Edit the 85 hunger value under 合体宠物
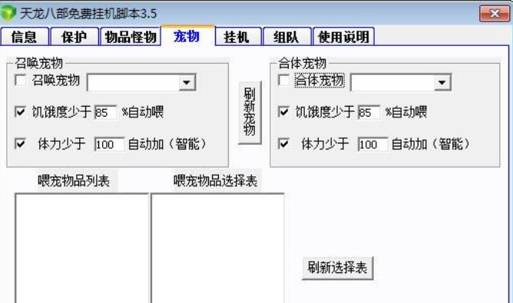Image resolution: width=513 pixels, height=303 pixels. click(x=369, y=113)
